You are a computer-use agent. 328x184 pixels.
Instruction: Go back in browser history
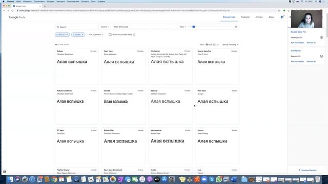[x=4, y=11]
